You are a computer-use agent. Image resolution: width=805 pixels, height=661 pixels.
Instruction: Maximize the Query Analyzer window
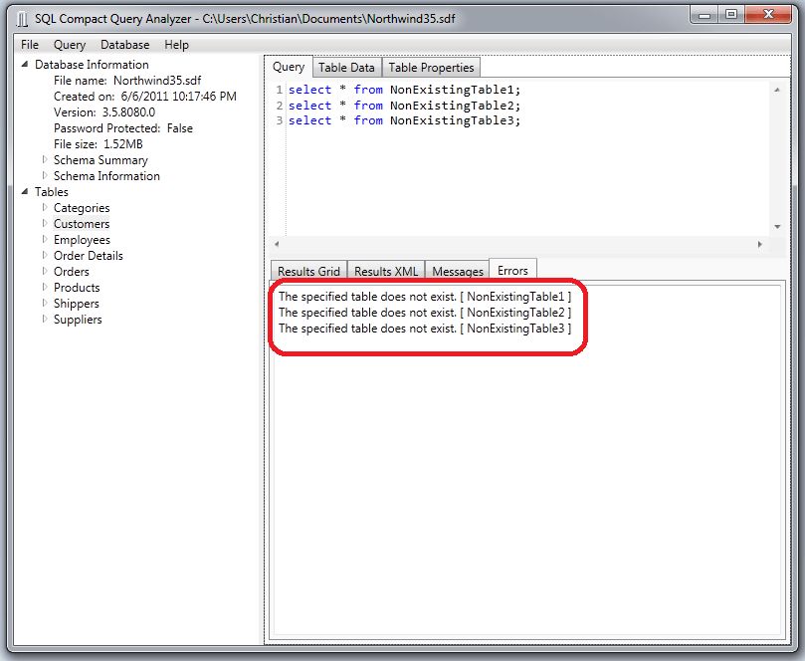731,15
